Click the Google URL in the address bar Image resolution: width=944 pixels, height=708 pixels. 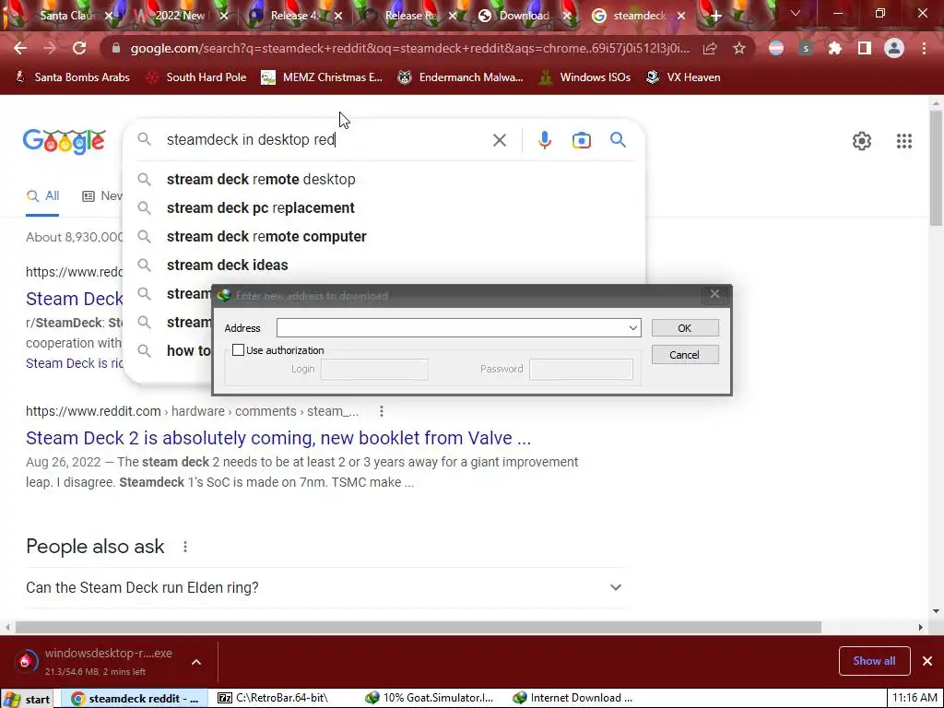click(409, 48)
